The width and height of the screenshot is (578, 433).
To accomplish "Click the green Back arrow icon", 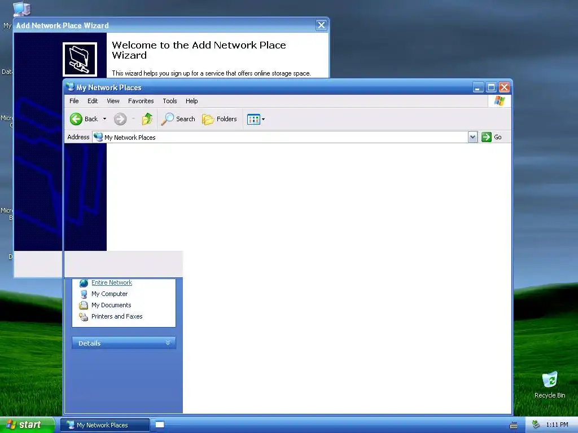I will 76,119.
